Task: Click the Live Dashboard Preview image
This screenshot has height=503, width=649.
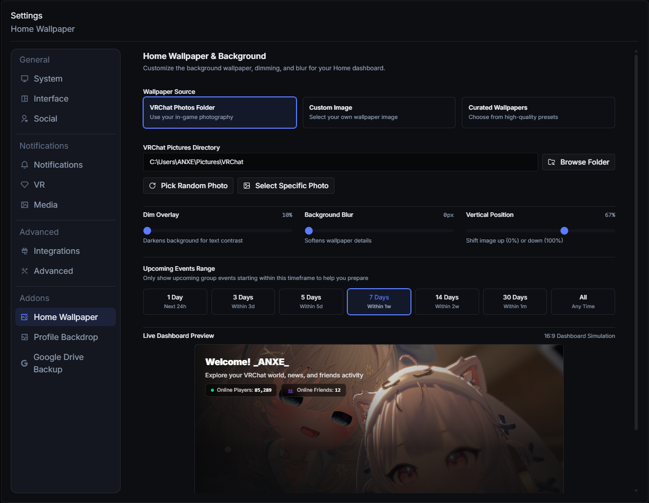Action: [379, 419]
